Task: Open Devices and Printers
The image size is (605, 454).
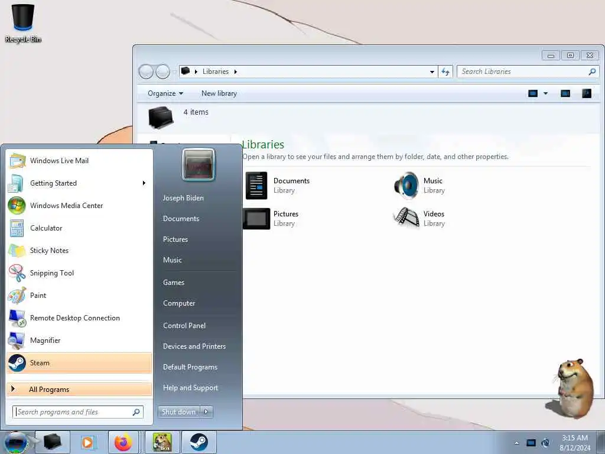Action: (x=194, y=346)
